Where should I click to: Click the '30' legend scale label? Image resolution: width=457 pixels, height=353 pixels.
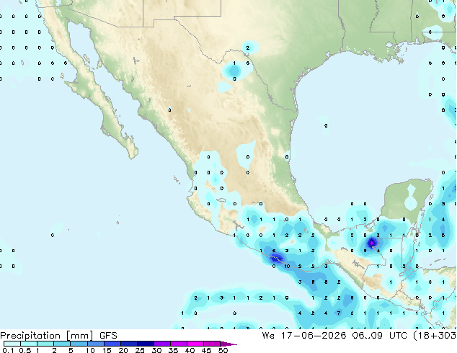[156, 350]
